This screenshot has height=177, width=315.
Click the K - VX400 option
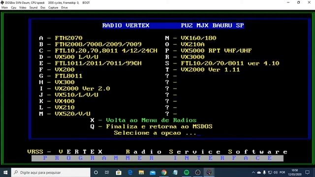pyautogui.click(x=57, y=101)
